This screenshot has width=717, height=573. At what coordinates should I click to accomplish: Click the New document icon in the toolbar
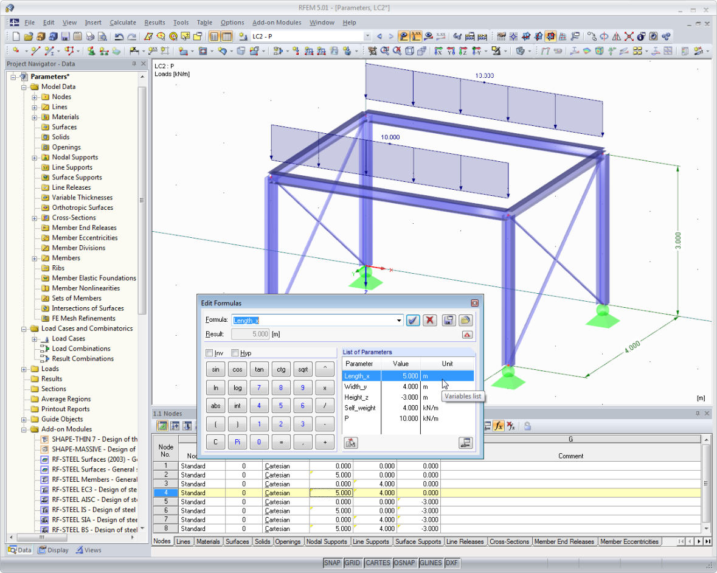(x=16, y=36)
